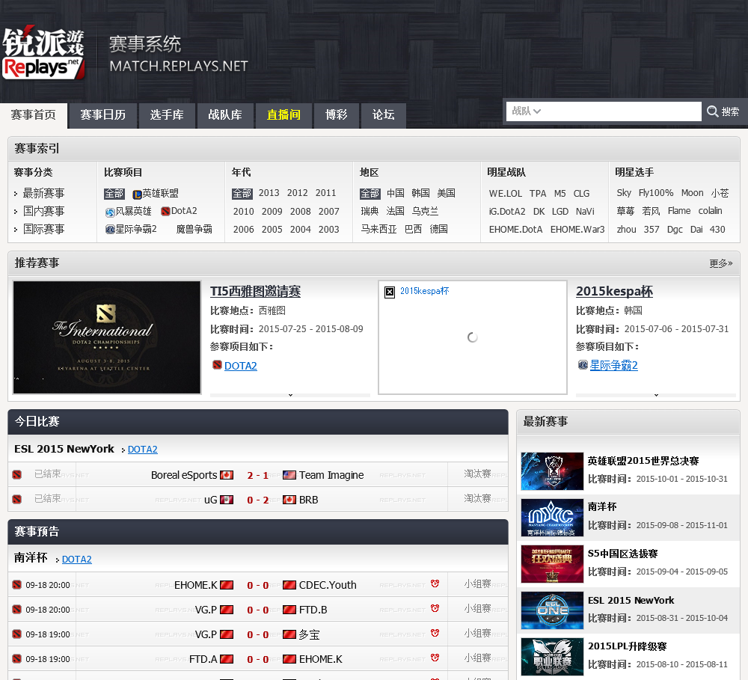Screen dimensions: 748x680
Task: Click the alarm reminder icon for FTD.A vs EHOME.K
Action: point(435,658)
